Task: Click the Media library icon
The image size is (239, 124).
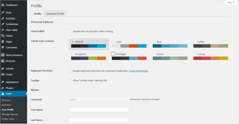Action: (x=3, y=36)
